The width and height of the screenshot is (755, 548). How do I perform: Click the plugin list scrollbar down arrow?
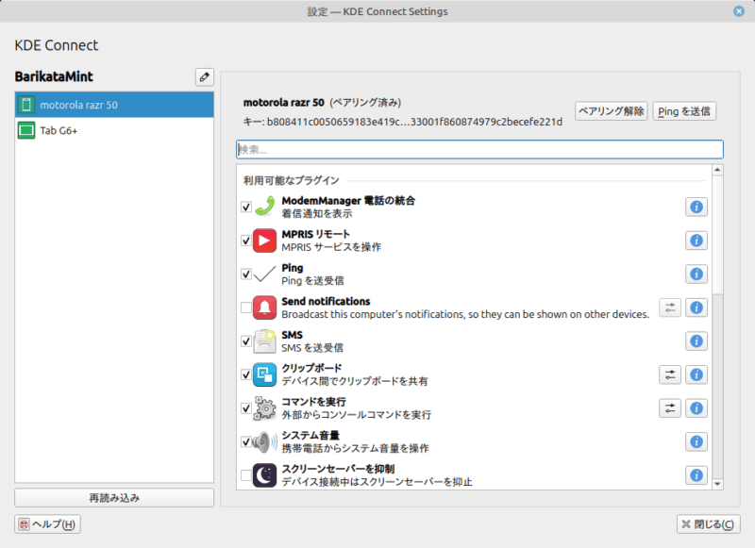[x=717, y=484]
